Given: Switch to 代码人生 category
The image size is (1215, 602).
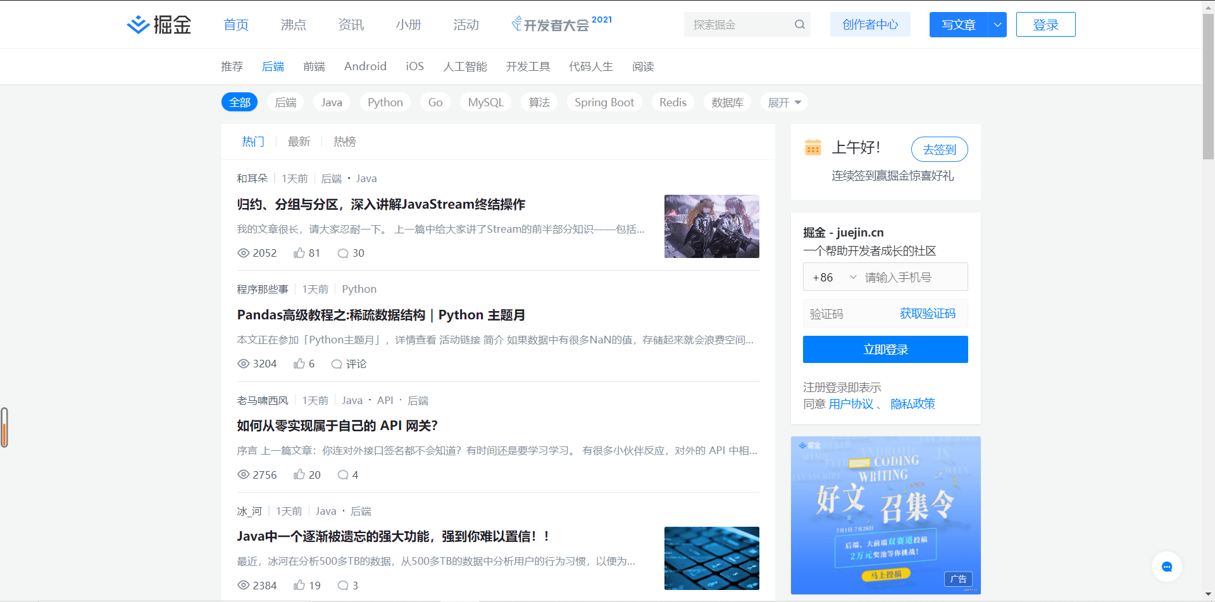Looking at the screenshot, I should click(x=591, y=66).
